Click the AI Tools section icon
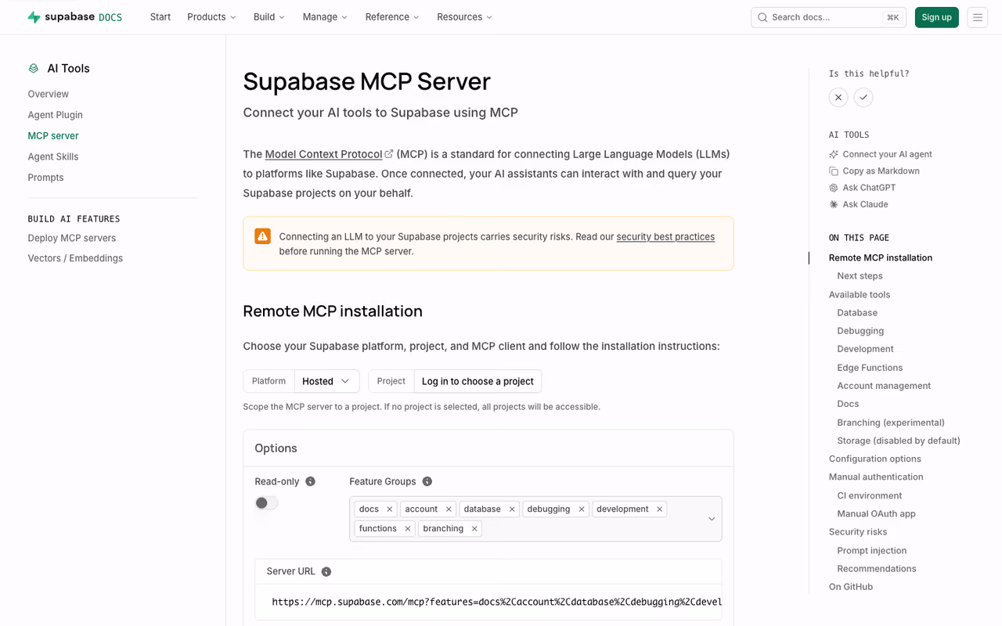This screenshot has height=626, width=1002. 34,69
